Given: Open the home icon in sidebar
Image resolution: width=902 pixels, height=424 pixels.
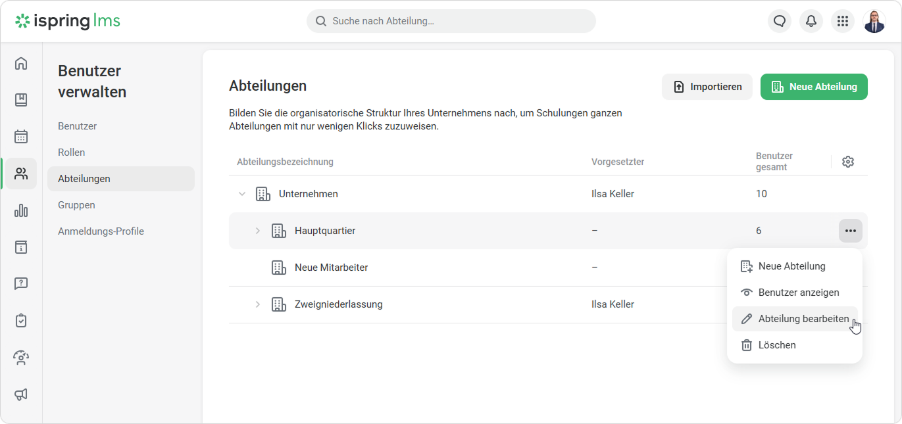Looking at the screenshot, I should click(21, 63).
